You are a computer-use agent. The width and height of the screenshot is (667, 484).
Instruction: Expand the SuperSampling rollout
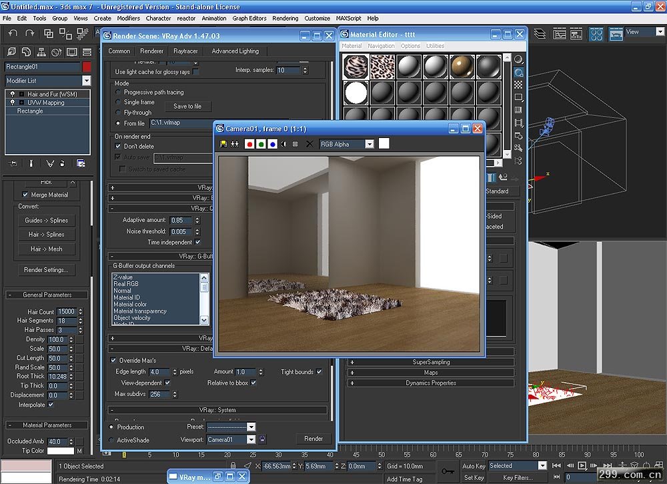(431, 363)
